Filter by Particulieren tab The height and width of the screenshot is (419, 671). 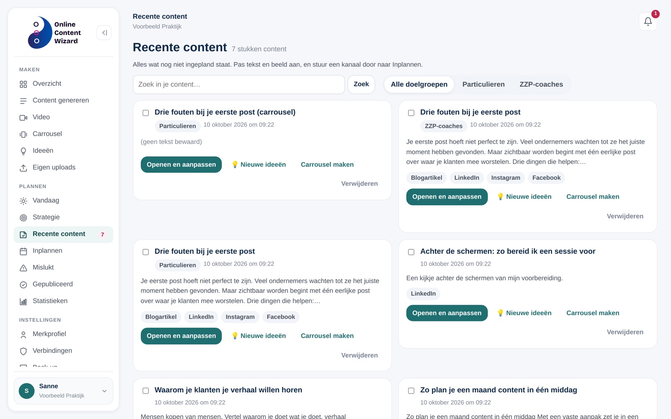pyautogui.click(x=483, y=85)
